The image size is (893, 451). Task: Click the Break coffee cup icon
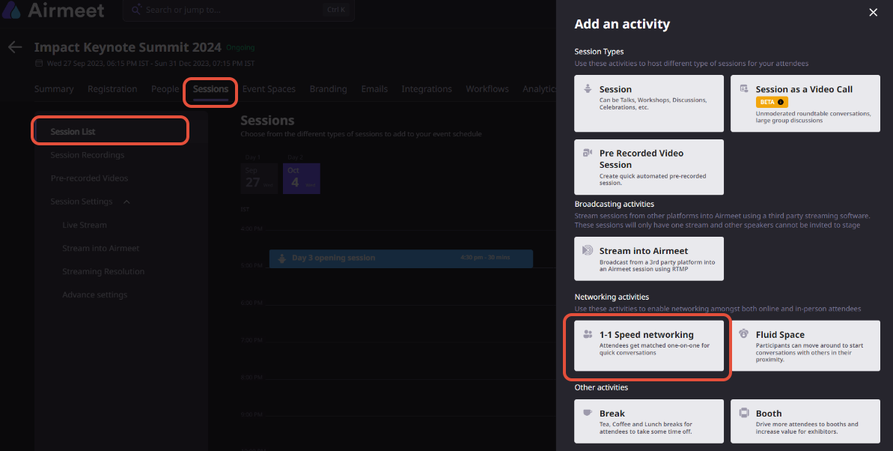click(x=587, y=413)
